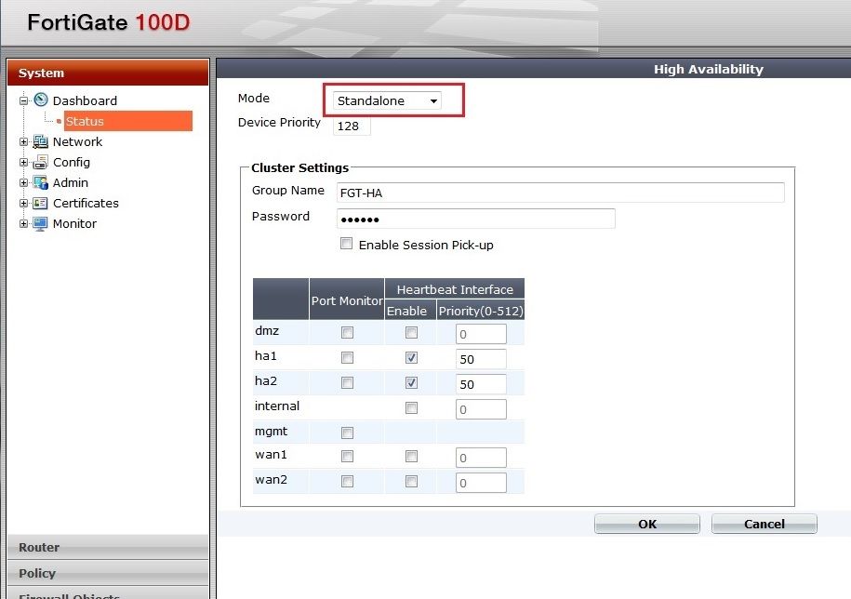Click the Certificates card icon

(x=40, y=204)
